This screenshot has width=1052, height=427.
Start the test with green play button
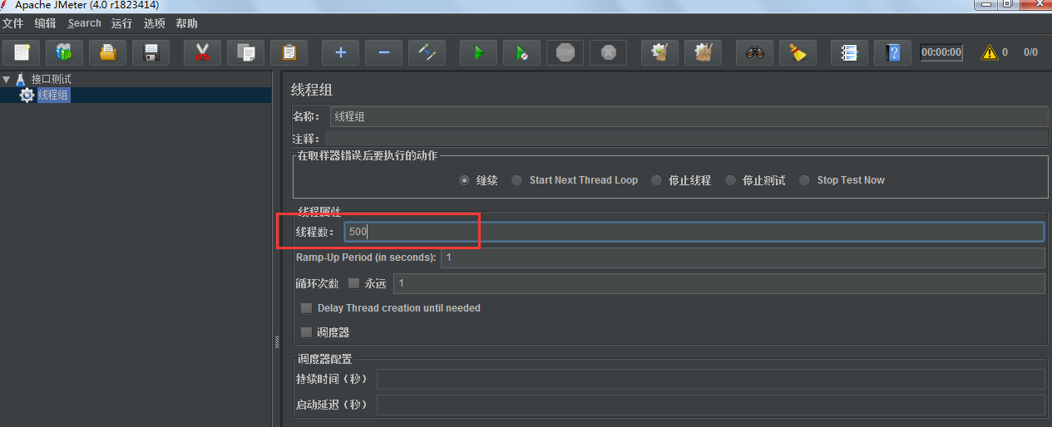click(x=478, y=53)
